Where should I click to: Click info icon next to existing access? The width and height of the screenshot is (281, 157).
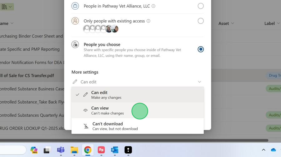pyautogui.click(x=148, y=21)
